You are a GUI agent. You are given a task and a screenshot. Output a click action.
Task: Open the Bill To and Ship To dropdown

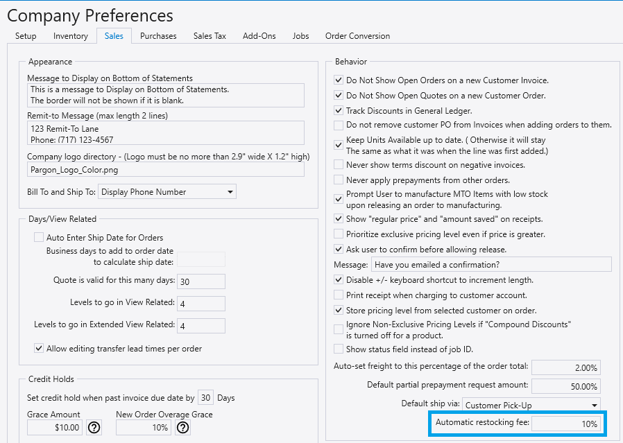167,192
